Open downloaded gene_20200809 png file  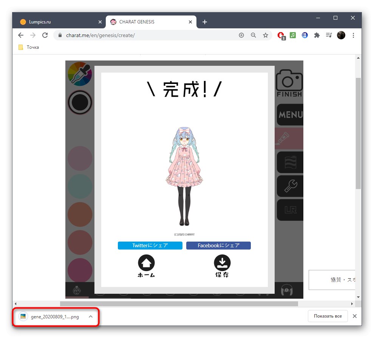pos(49,317)
